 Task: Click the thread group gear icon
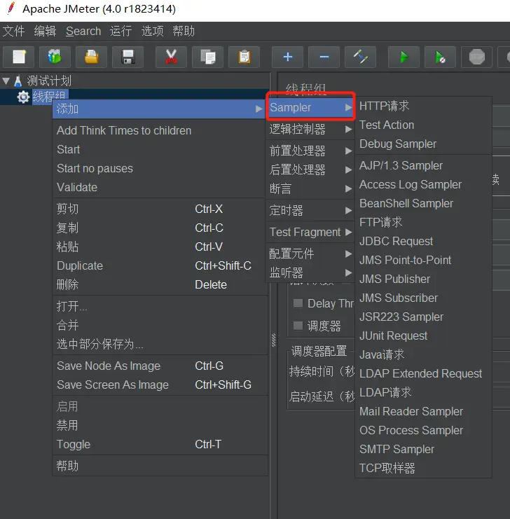[x=23, y=97]
